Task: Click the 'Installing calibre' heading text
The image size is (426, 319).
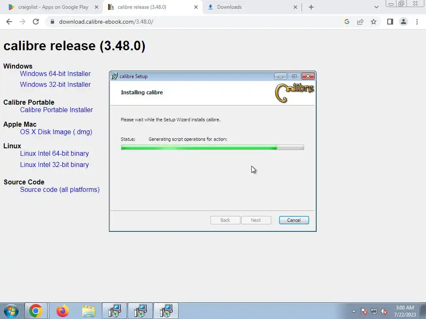Action: (x=142, y=92)
